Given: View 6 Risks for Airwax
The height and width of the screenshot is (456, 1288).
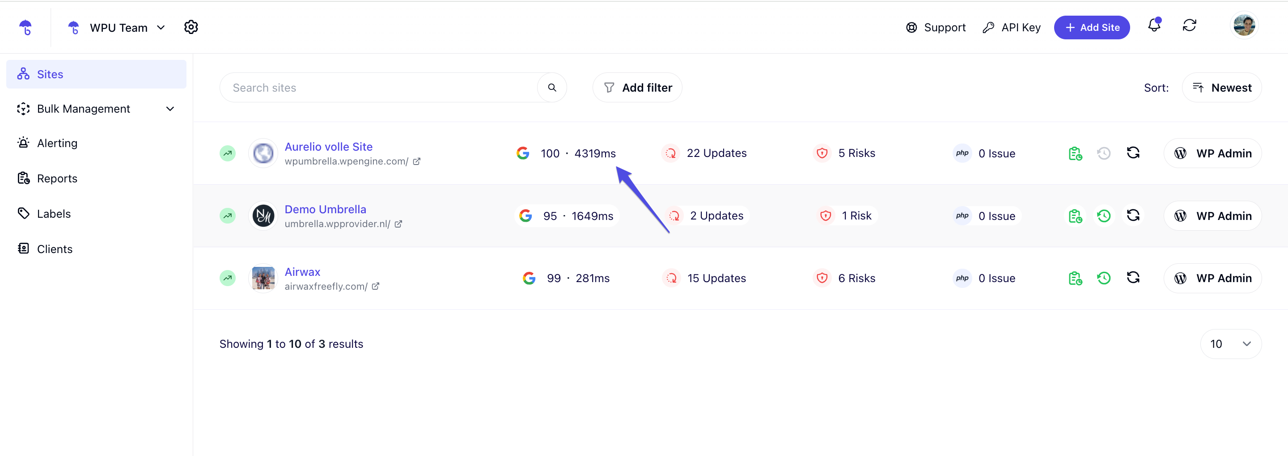Looking at the screenshot, I should 844,278.
